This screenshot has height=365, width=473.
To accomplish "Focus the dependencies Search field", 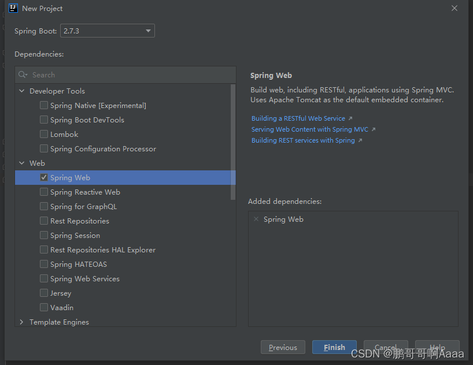I will tap(125, 75).
